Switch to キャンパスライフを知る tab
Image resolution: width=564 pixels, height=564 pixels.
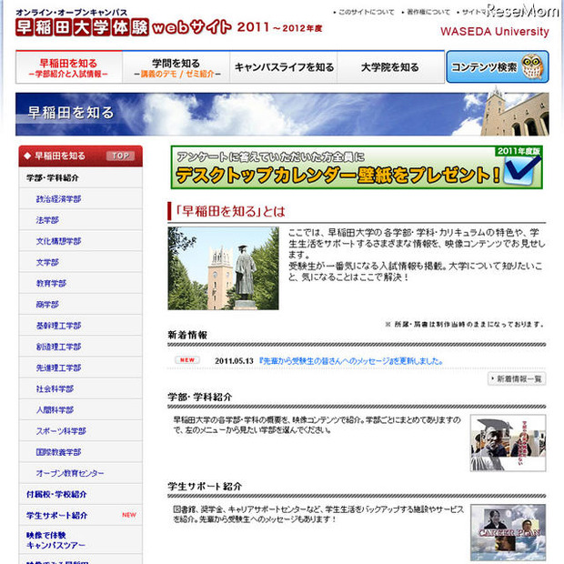coord(284,67)
